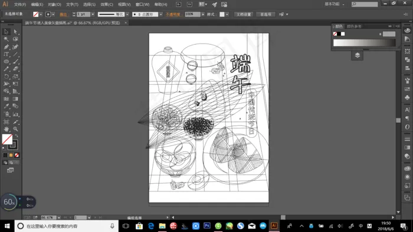Screen dimensions: 413x232
Task: Open the workspace switcher dropdown
Action: 335,4
